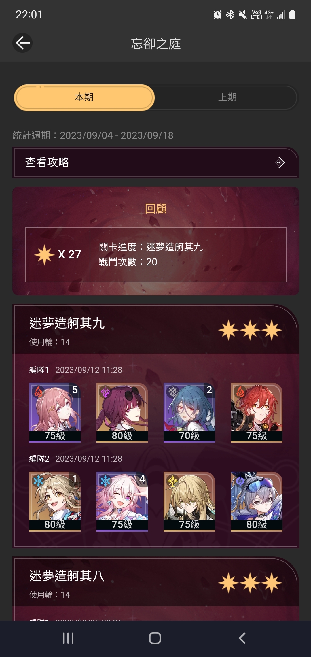The image size is (311, 657).
Task: Select long blonde-haired level 75 character
Action: (189, 501)
